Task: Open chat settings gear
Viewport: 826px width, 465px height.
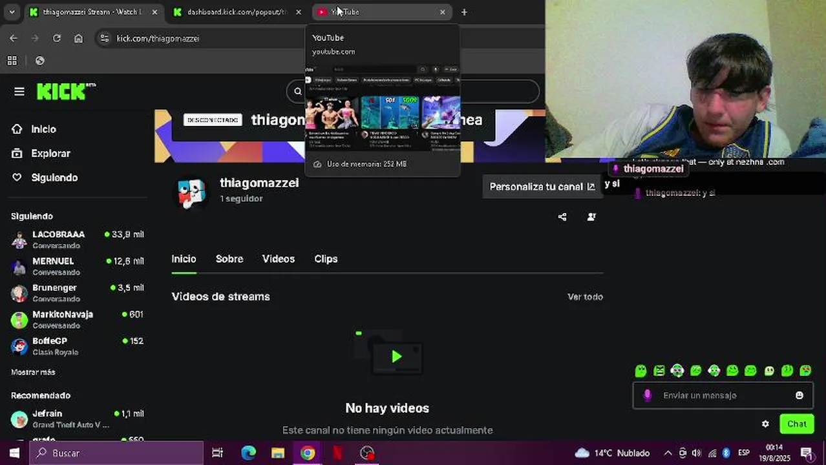Action: tap(765, 424)
